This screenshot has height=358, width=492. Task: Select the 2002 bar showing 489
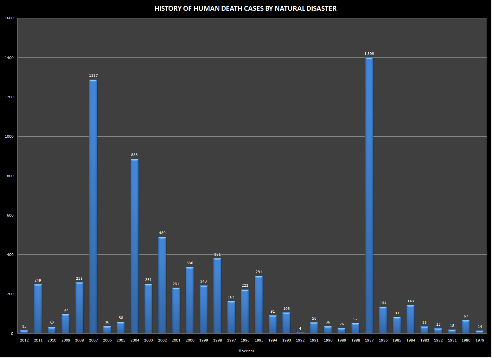click(162, 285)
